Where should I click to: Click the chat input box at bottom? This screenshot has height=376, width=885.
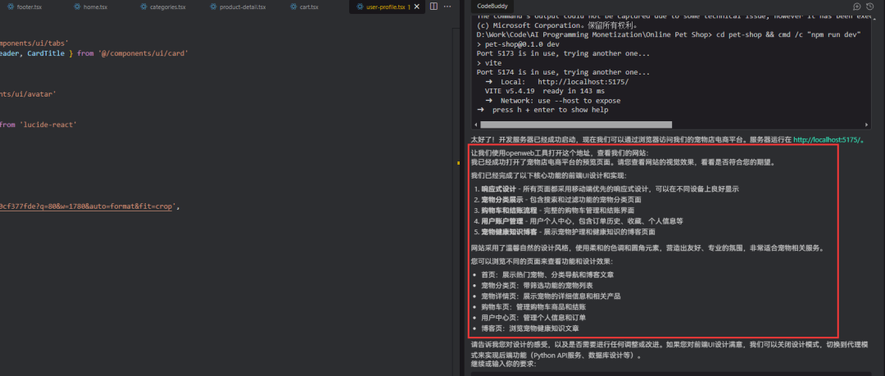pyautogui.click(x=672, y=372)
